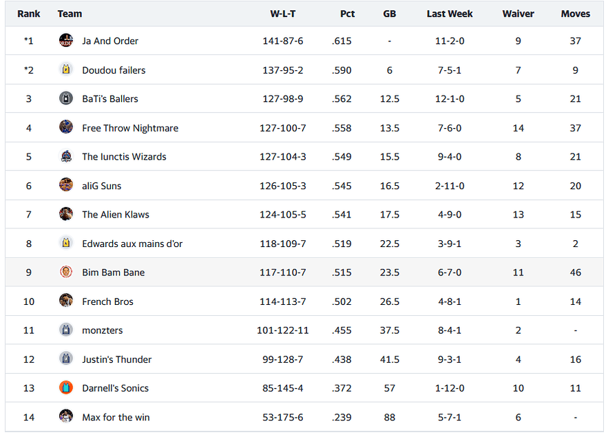Click the Darnell's Sonics orange jersey icon
The image size is (606, 437).
[66, 387]
